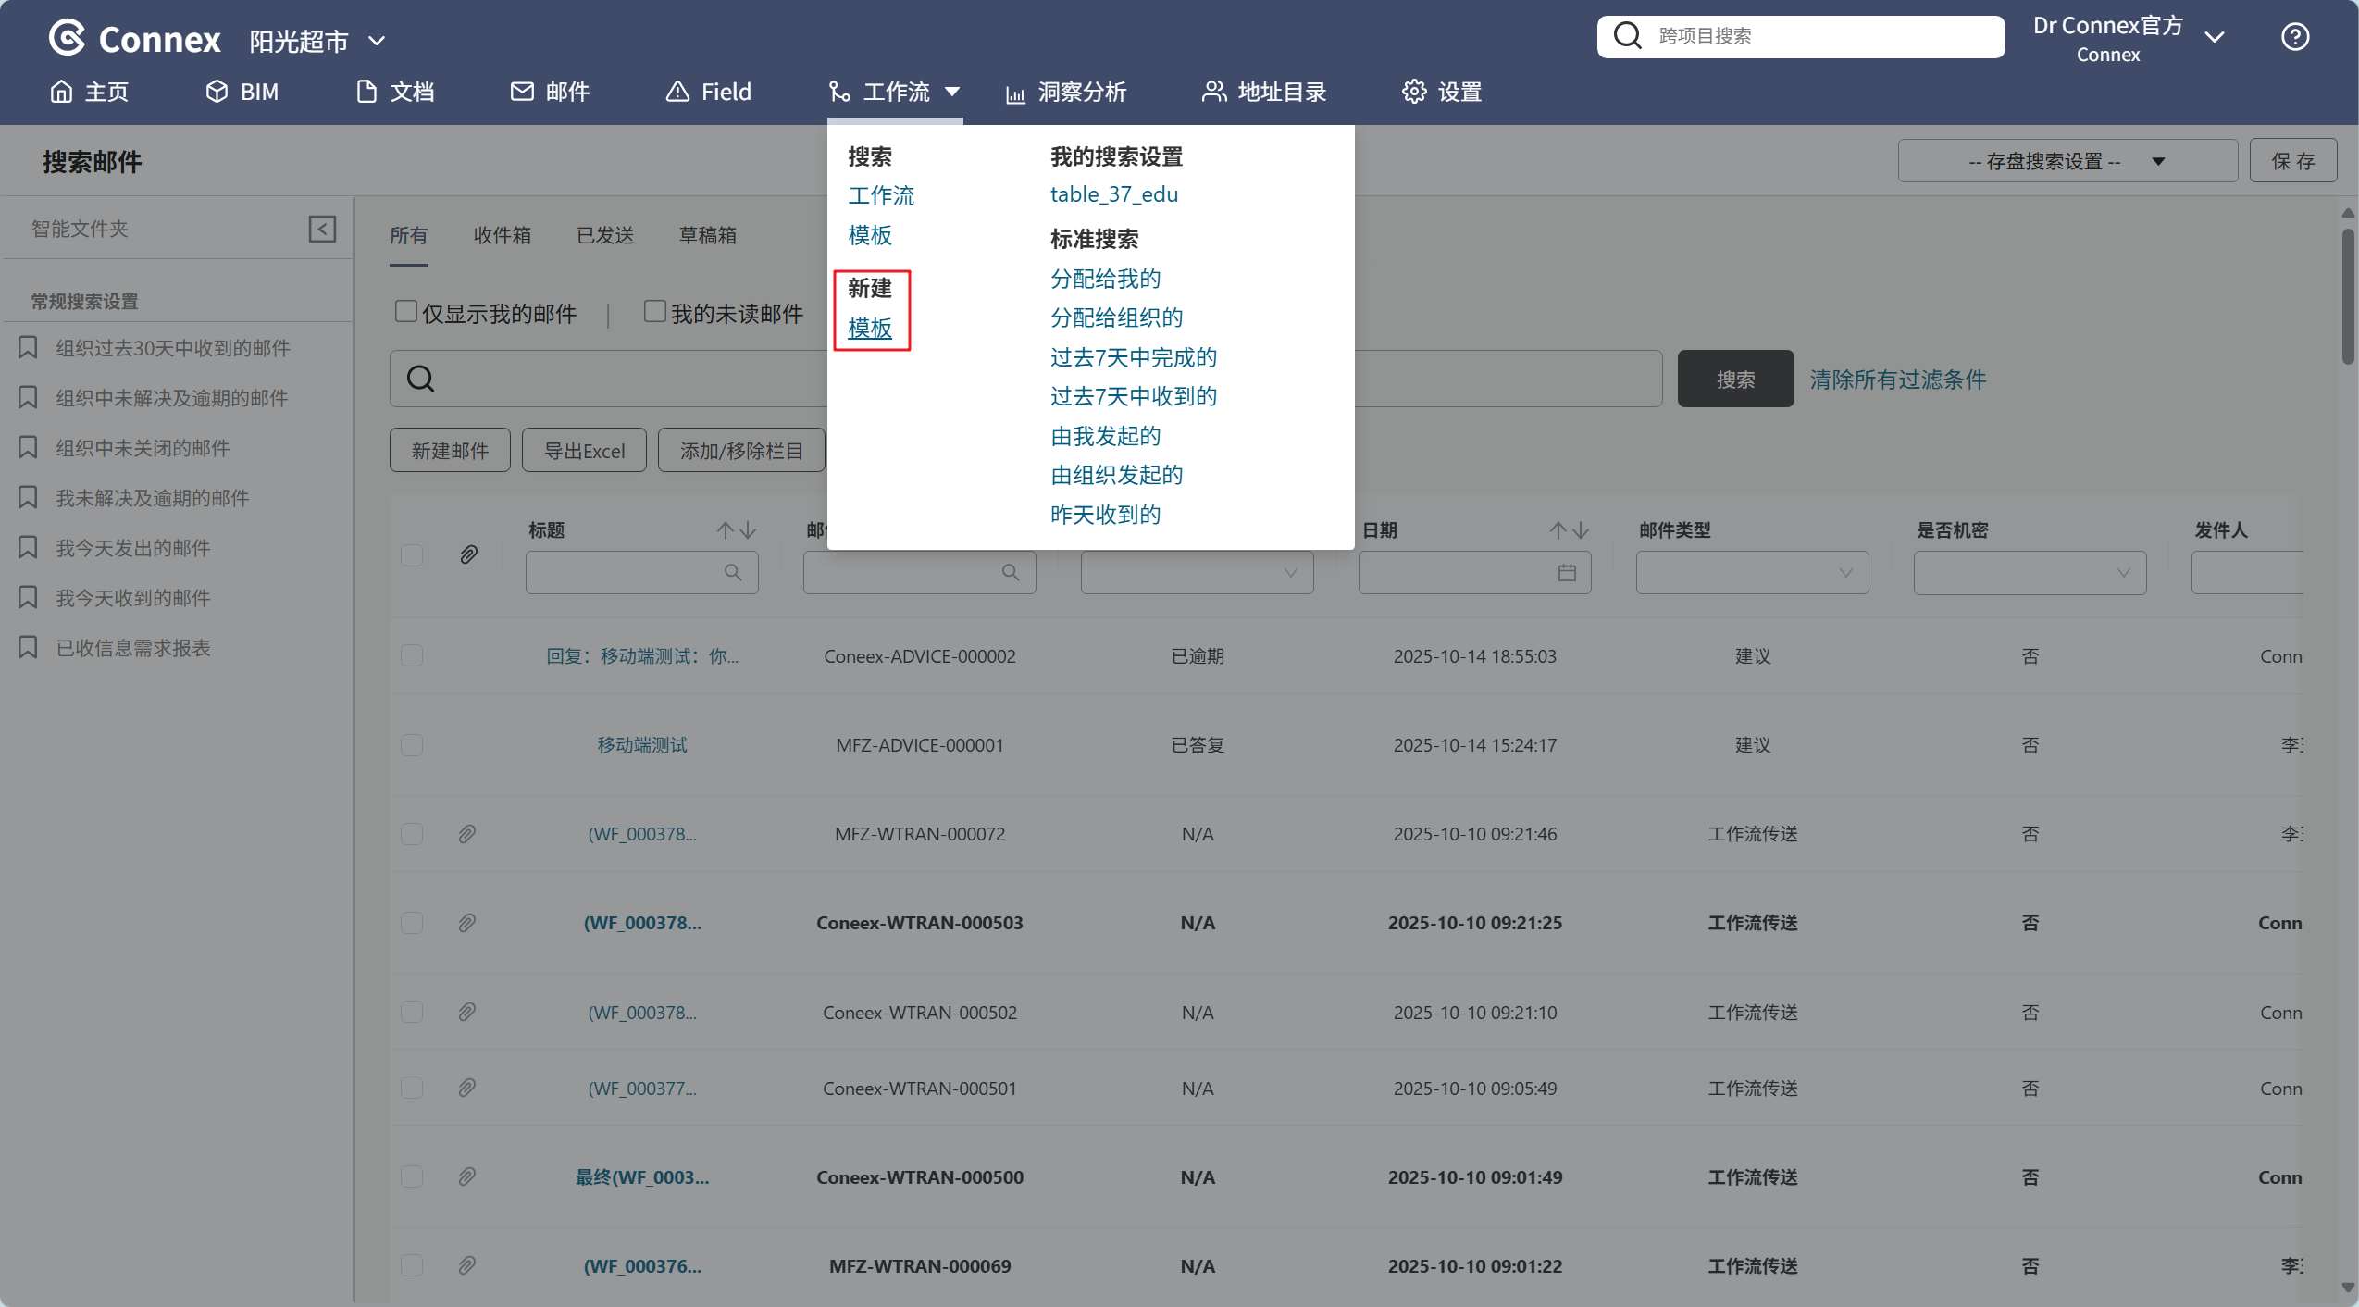Sort the 标题 column ascending arrow
This screenshot has width=2359, height=1307.
coord(726,530)
